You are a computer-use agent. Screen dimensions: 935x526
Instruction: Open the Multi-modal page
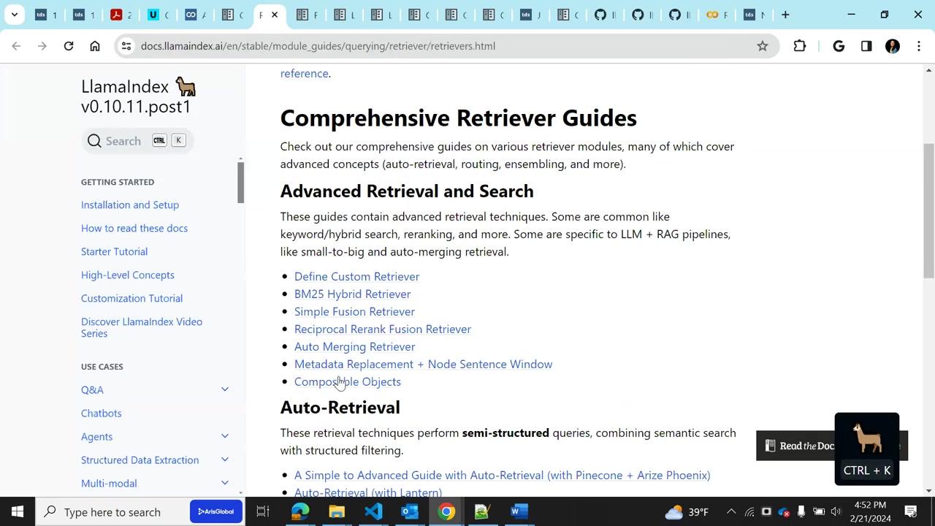pos(109,483)
